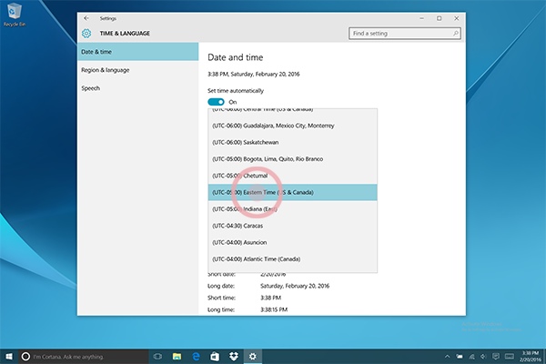Click the Cortana circle icon

25,357
